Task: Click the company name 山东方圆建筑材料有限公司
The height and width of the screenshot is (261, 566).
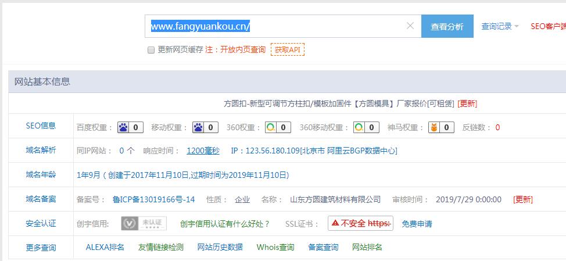Action: coord(335,199)
